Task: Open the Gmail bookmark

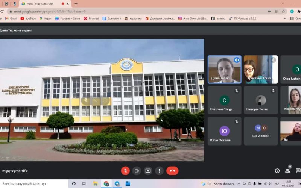Action: coord(11,18)
